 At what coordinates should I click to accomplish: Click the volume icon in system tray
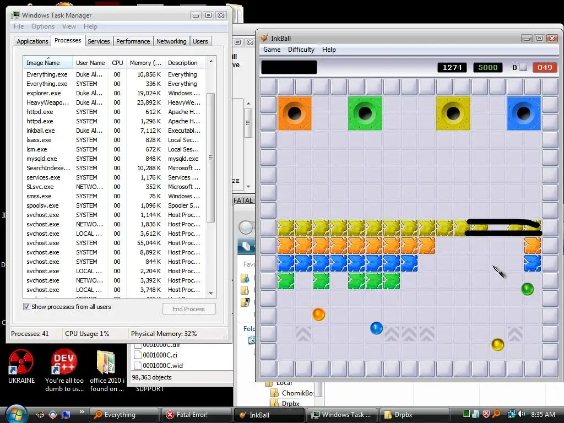[x=522, y=414]
